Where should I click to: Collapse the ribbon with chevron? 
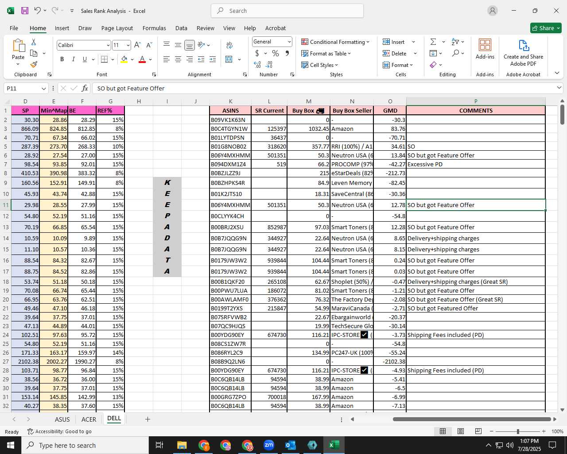click(557, 73)
